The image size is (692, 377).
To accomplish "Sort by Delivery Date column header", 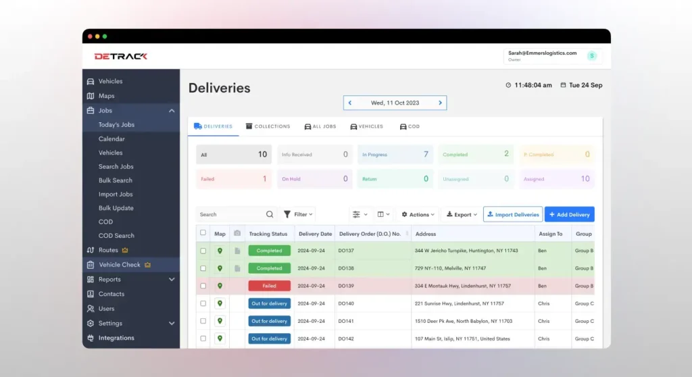I will [315, 234].
